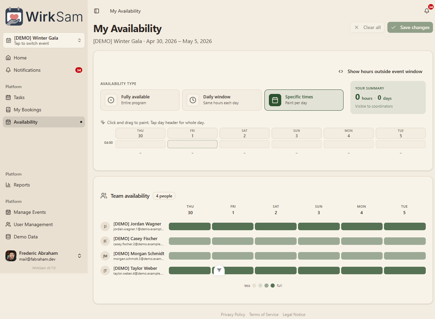Click the event switcher calendar icon
The width and height of the screenshot is (435, 319).
click(9, 40)
